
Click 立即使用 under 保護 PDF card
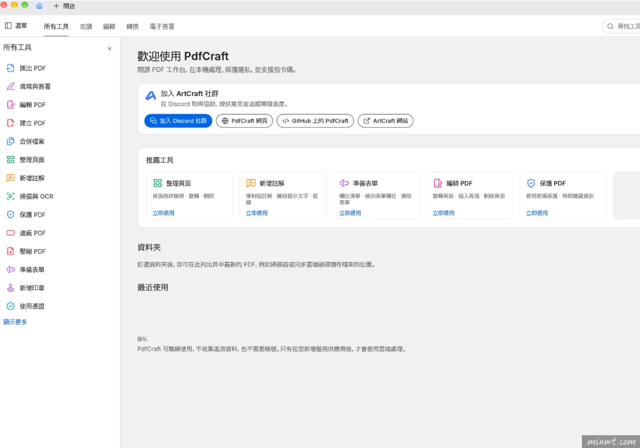(537, 213)
